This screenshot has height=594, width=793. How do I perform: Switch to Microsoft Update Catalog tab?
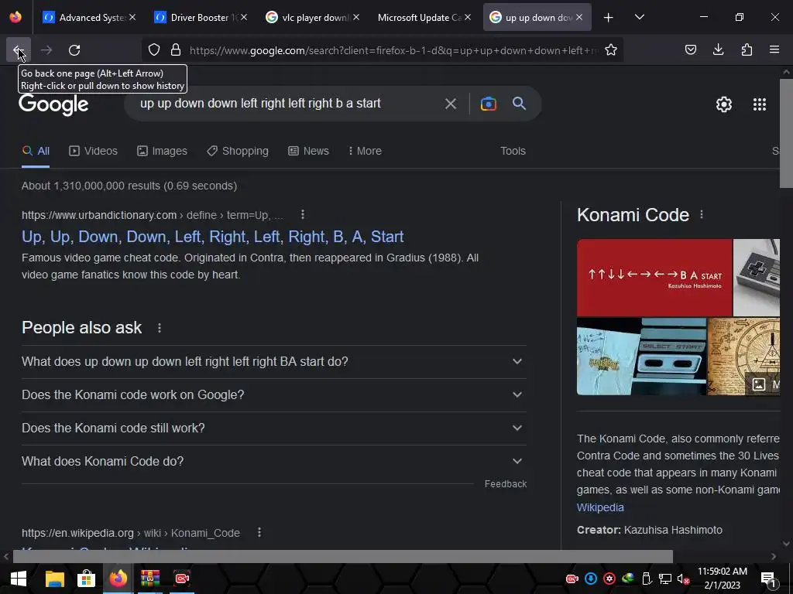(420, 18)
